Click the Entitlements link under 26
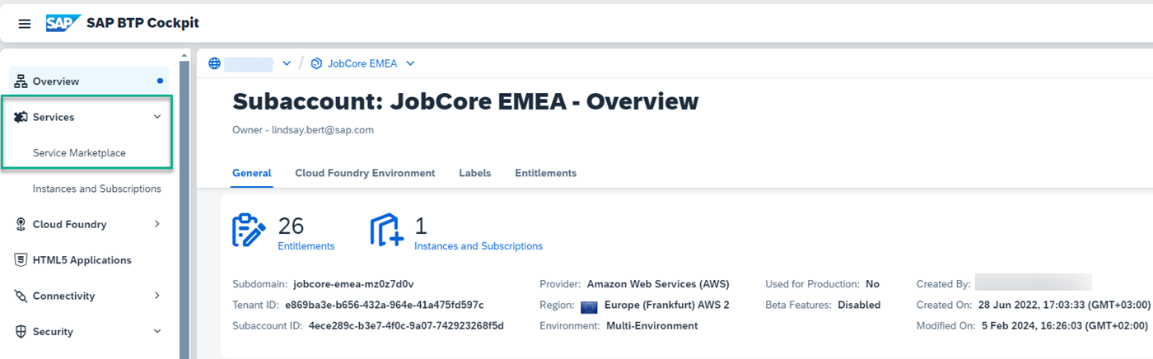1153x359 pixels. tap(306, 246)
